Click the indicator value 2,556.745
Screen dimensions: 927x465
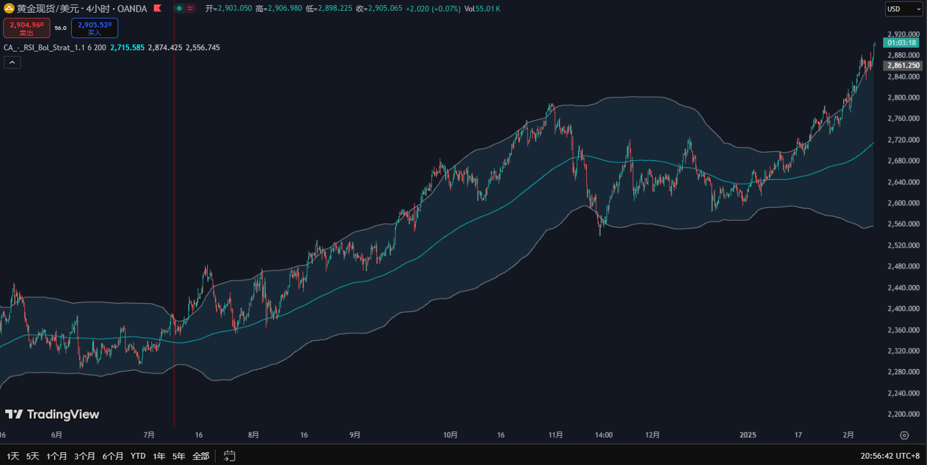(x=203, y=48)
